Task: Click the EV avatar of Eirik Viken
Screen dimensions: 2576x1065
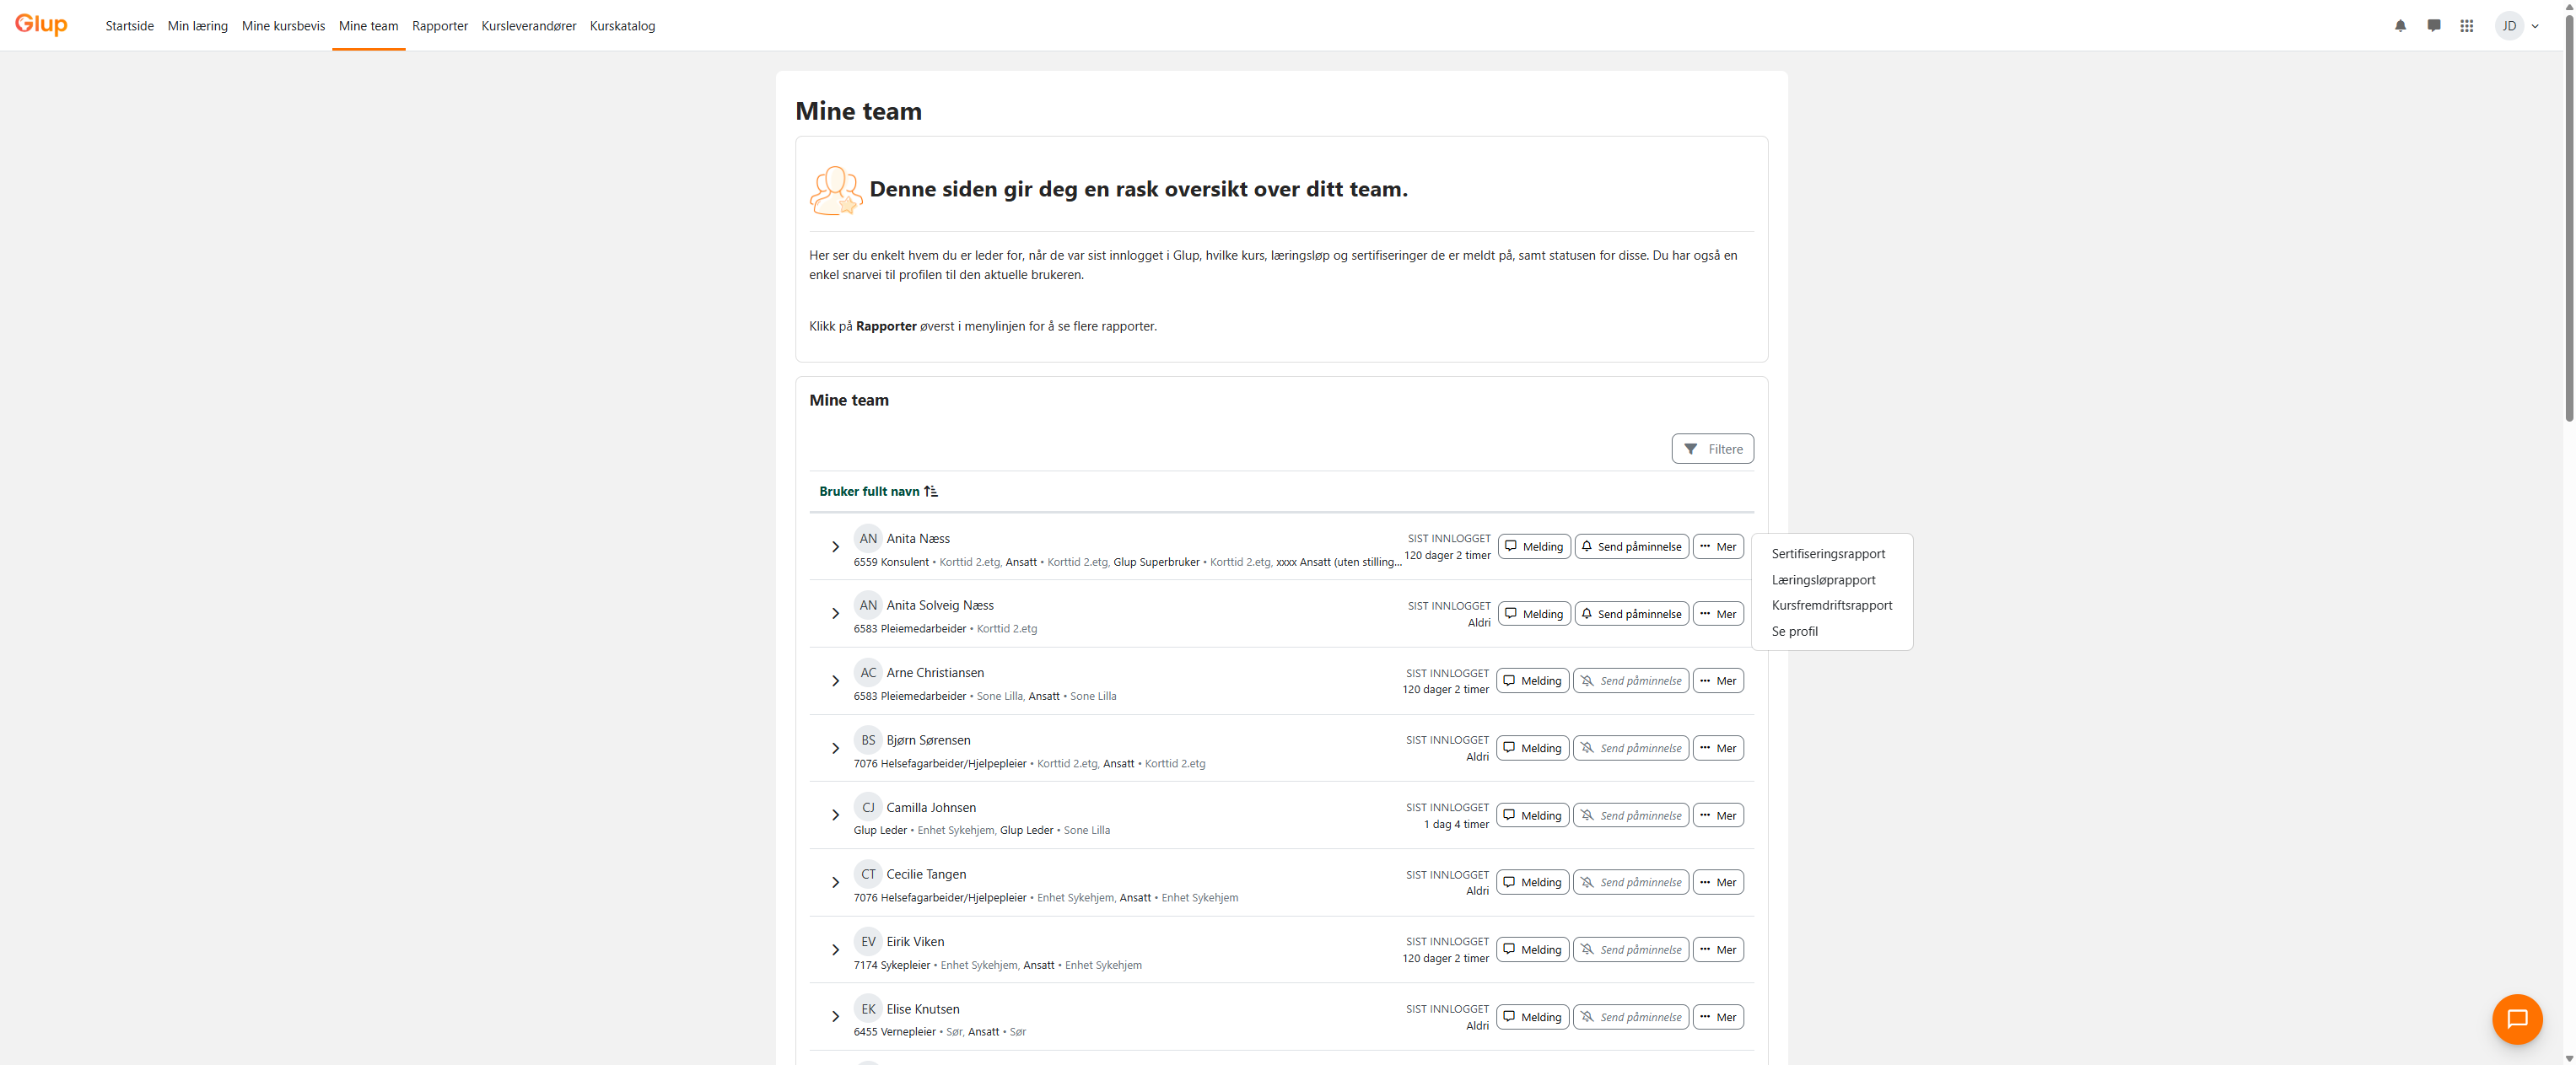Action: coord(868,941)
